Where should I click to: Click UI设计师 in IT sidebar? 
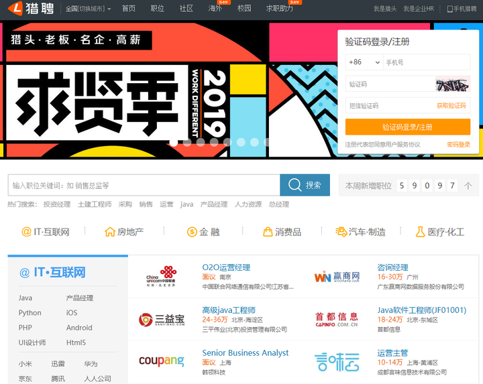coord(32,342)
